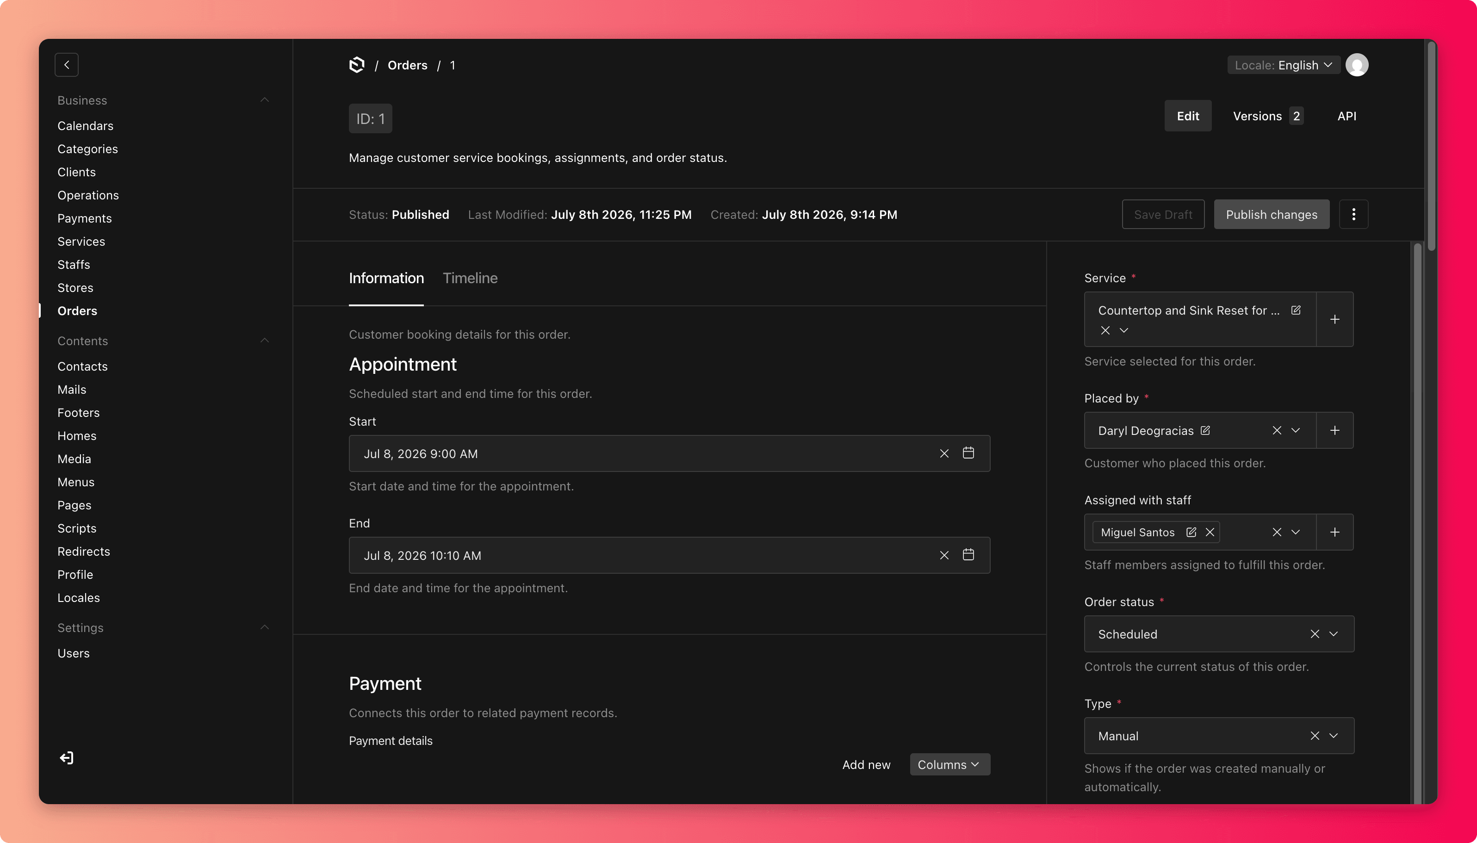Edit the Miguel Santos staff record
Screen dimensions: 1477x843
pyautogui.click(x=1191, y=532)
